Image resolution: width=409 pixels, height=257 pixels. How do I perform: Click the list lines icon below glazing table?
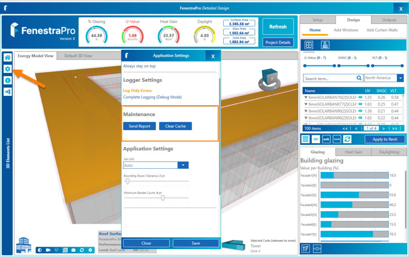pyautogui.click(x=306, y=139)
